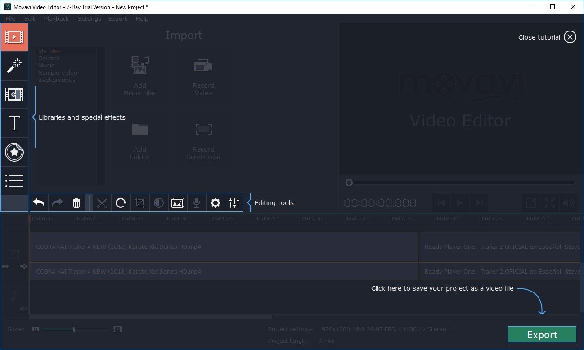Select Ready Player One linked audio clip
This screenshot has height=350, width=584.
[499, 271]
